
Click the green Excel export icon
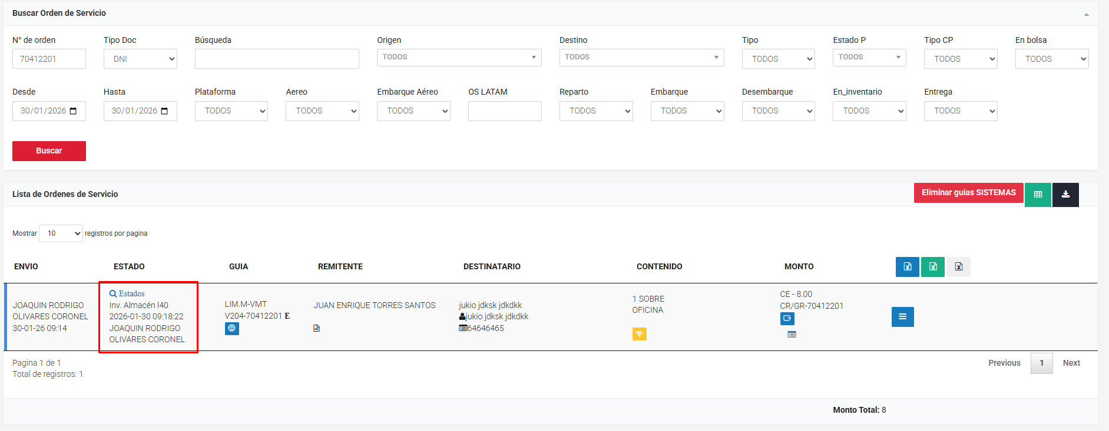933,267
